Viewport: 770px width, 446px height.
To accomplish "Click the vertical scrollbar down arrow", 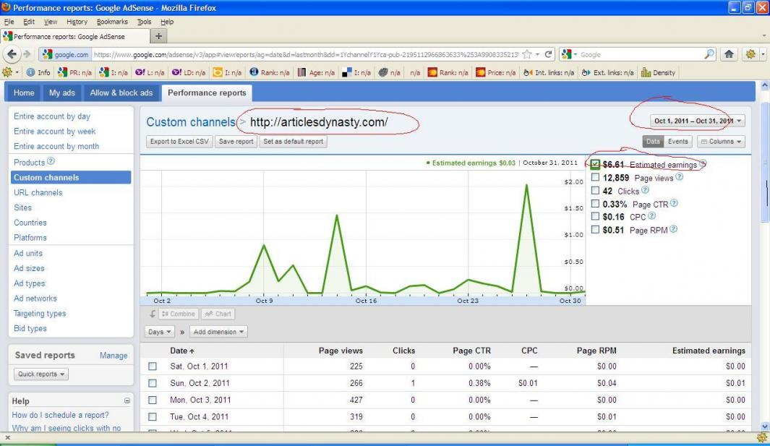I will click(765, 426).
